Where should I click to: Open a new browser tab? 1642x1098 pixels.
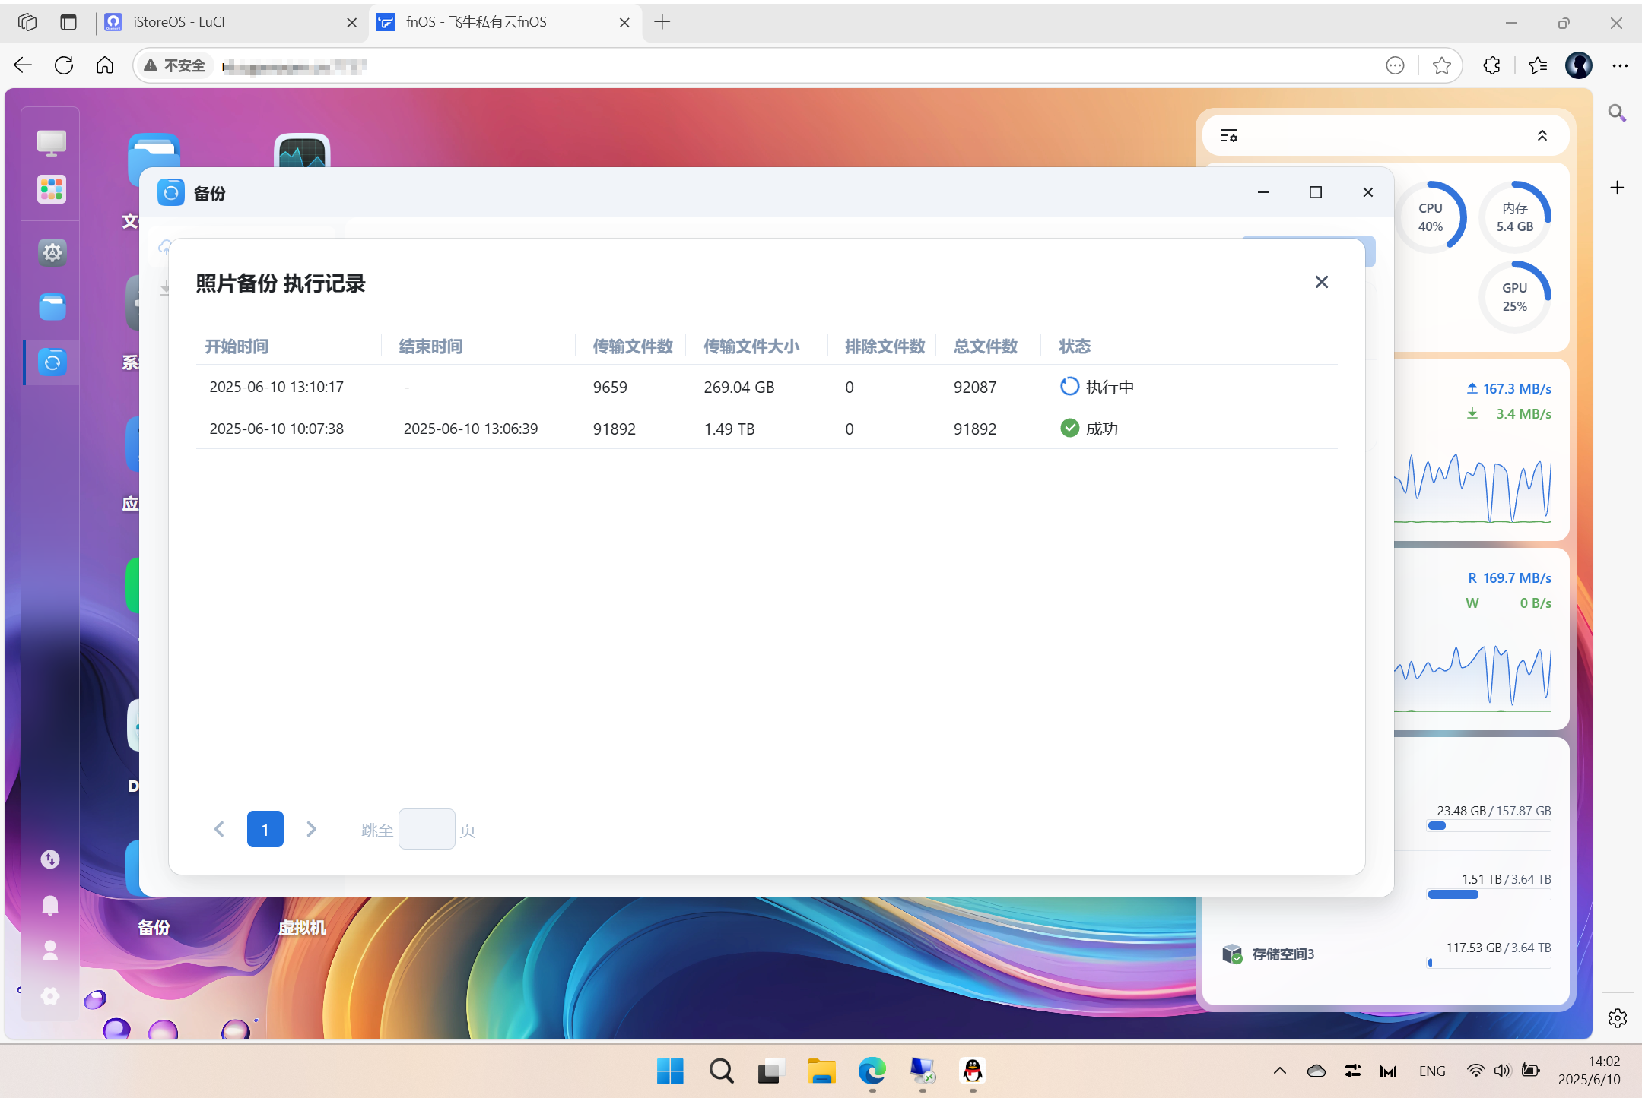tap(662, 22)
